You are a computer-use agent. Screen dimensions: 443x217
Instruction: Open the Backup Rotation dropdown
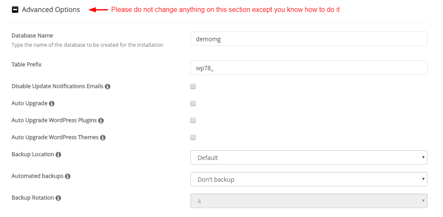click(x=309, y=201)
